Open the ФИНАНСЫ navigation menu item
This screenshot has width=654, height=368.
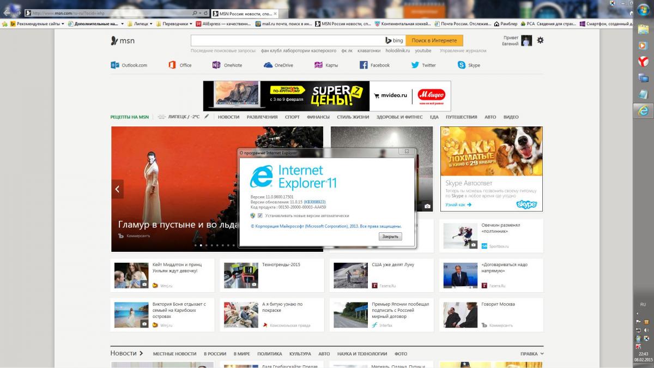pyautogui.click(x=318, y=117)
